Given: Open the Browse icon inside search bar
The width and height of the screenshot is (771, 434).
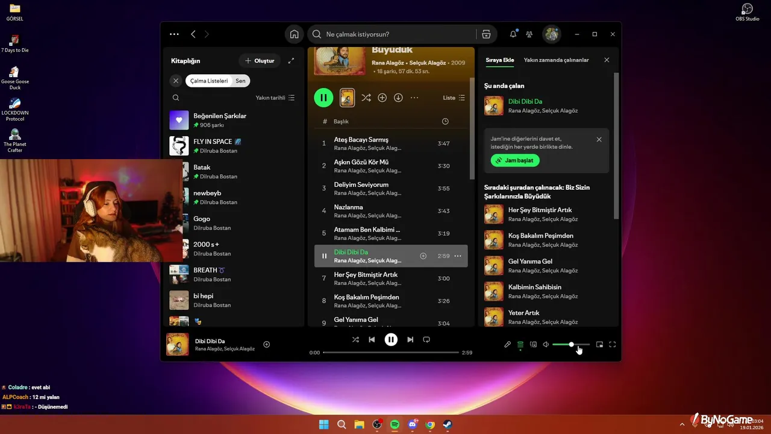Looking at the screenshot, I should coord(486,34).
